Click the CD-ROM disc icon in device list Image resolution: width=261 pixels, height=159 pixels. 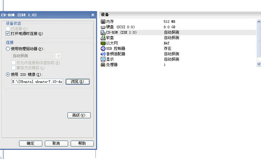[103, 32]
